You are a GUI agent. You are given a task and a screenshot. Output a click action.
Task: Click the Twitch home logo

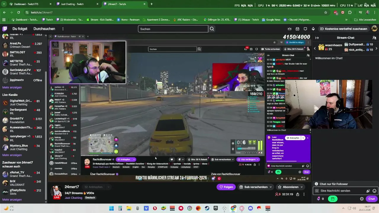coord(5,29)
